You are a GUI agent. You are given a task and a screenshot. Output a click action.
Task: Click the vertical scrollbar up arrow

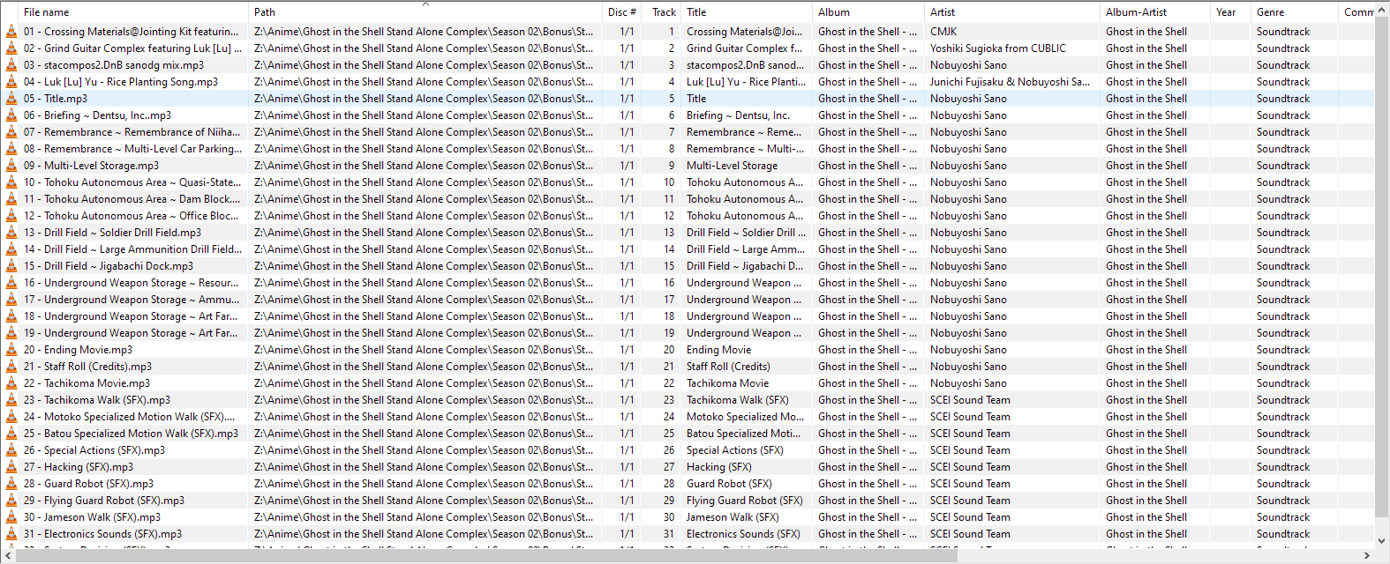click(1382, 8)
